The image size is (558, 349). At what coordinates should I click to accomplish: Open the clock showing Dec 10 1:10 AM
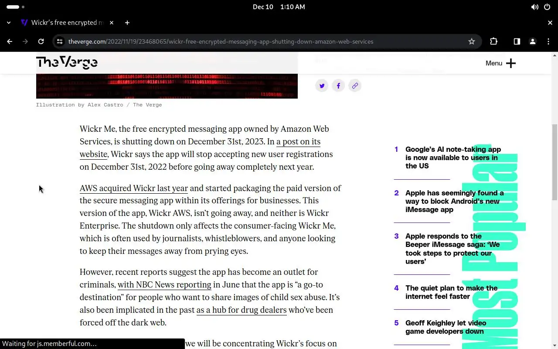[x=279, y=7]
